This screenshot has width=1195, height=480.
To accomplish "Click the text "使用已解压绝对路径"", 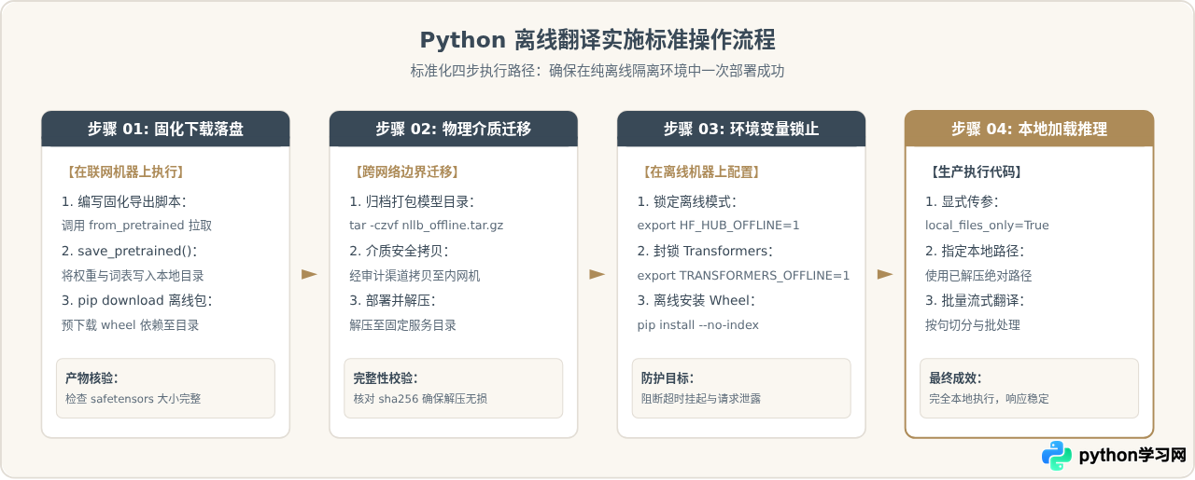I will (978, 275).
